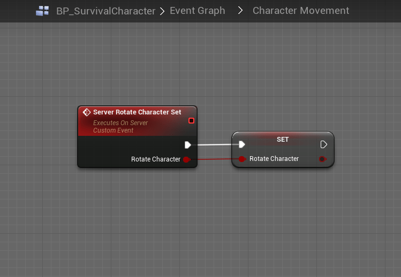Viewport: 401px width, 277px height.
Task: Click the custom event diamond icon
Action: 86,112
